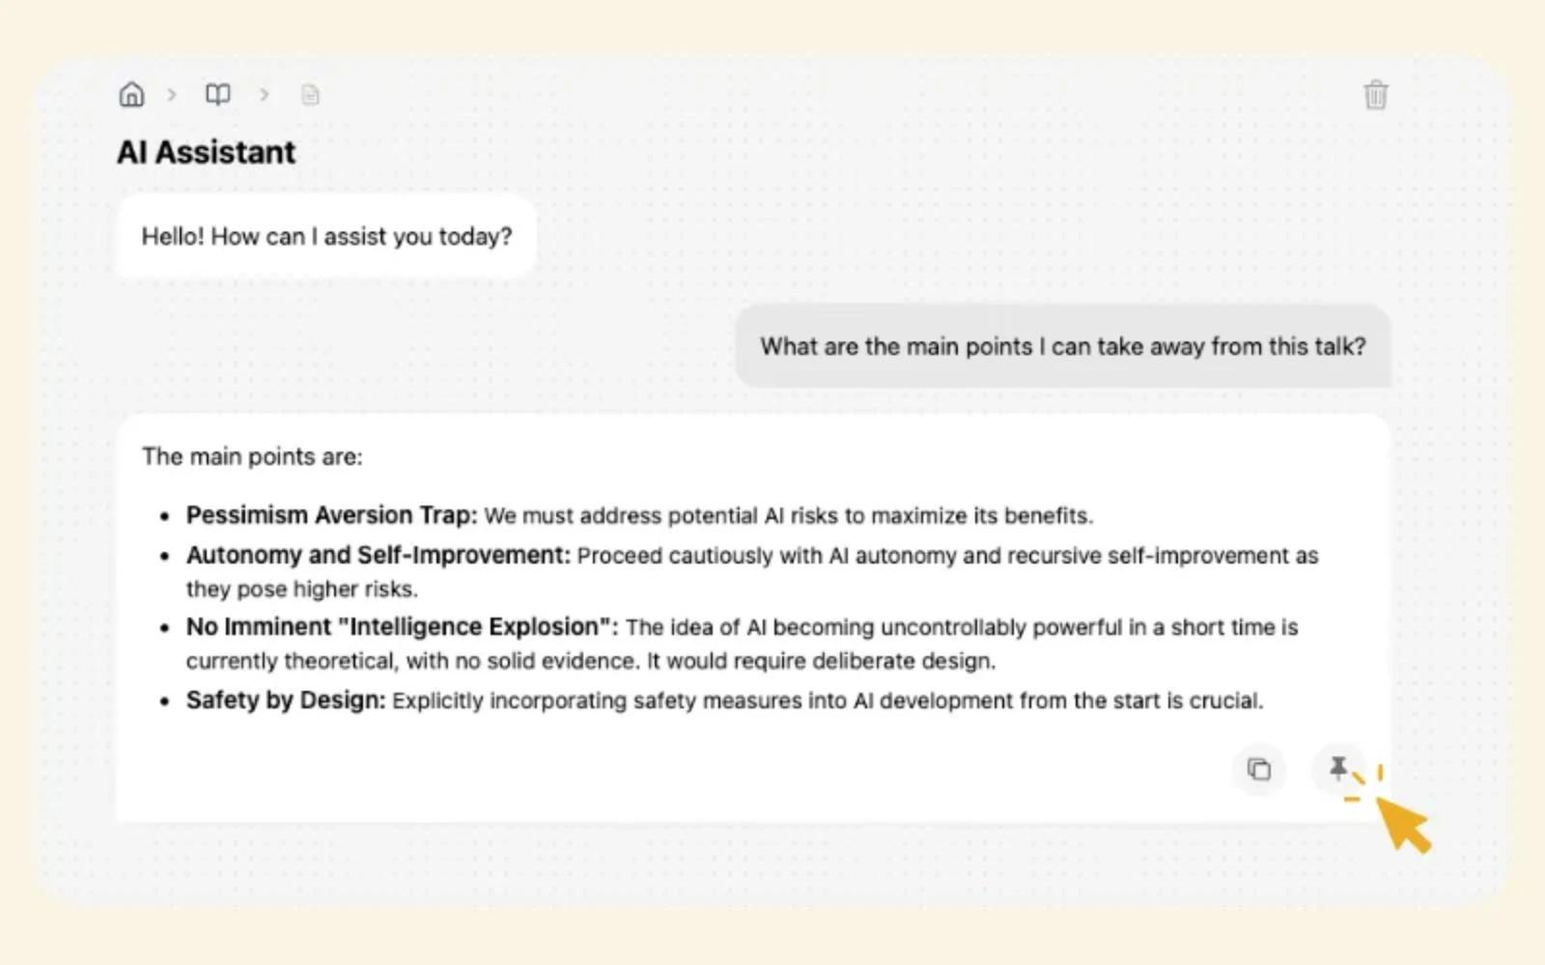Screen dimensions: 1545x965
Task: Select the copy icon below the main points
Action: click(1258, 769)
